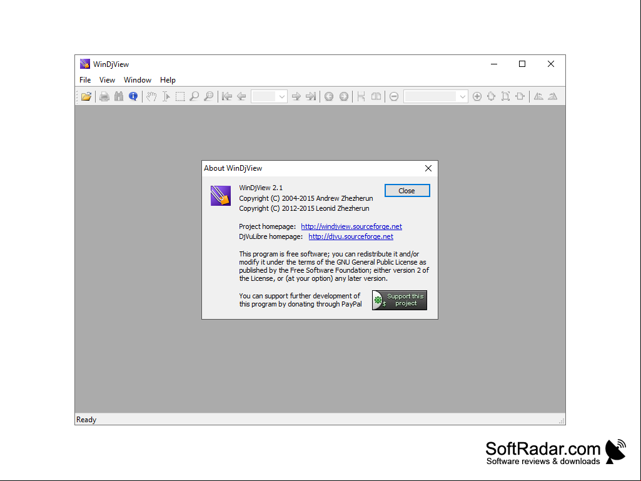The image size is (641, 481).
Task: Toggle the continuous page layout icon
Action: pos(361,96)
